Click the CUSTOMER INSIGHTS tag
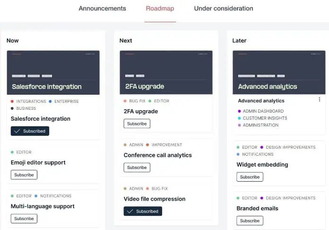Screen dimensions: 329x230 [263, 118]
